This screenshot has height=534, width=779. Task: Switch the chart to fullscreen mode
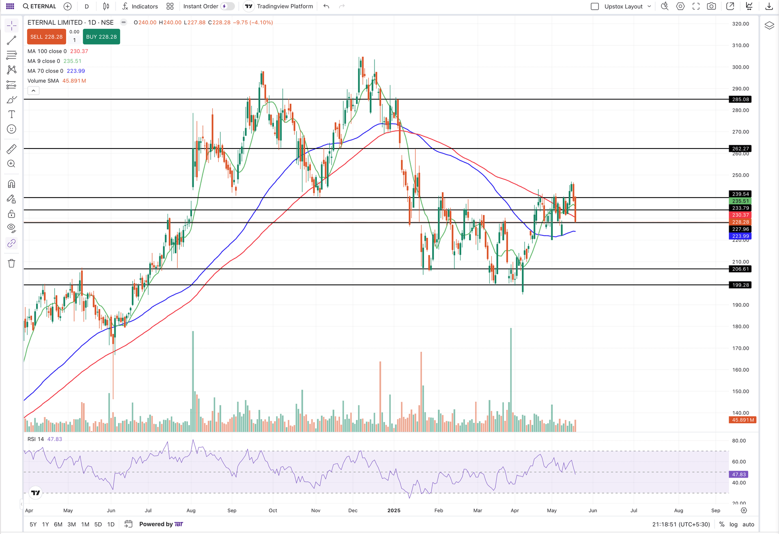pos(696,6)
